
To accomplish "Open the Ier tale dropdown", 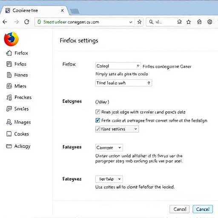I will click(109, 179).
